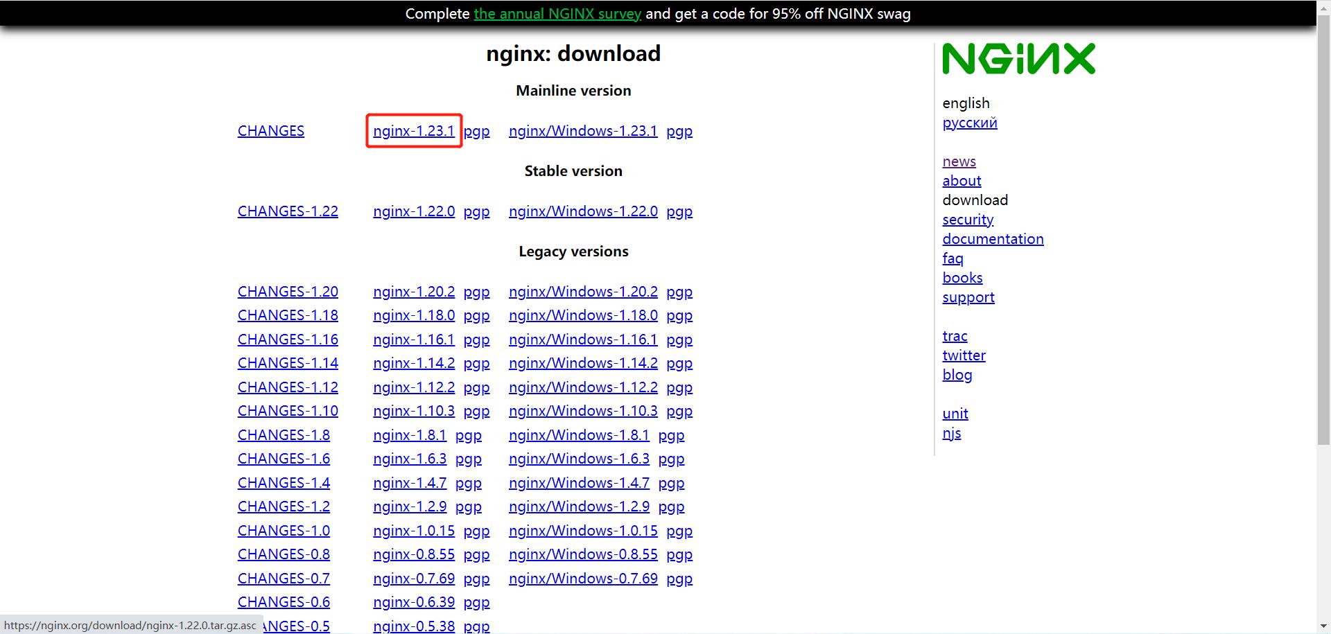This screenshot has width=1331, height=634.
Task: Open CHANGES-1.10 link
Action: click(x=288, y=411)
